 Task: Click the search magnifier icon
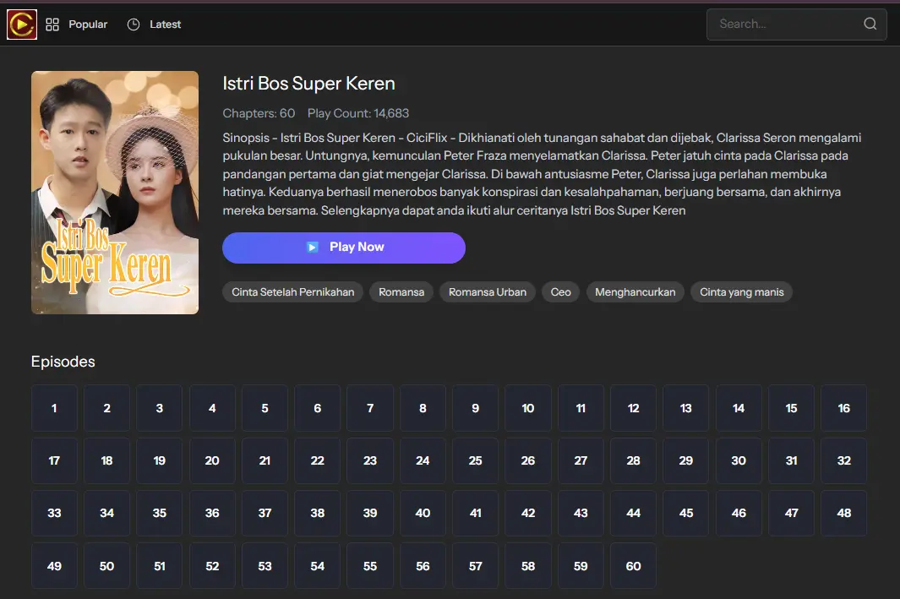[x=870, y=25]
